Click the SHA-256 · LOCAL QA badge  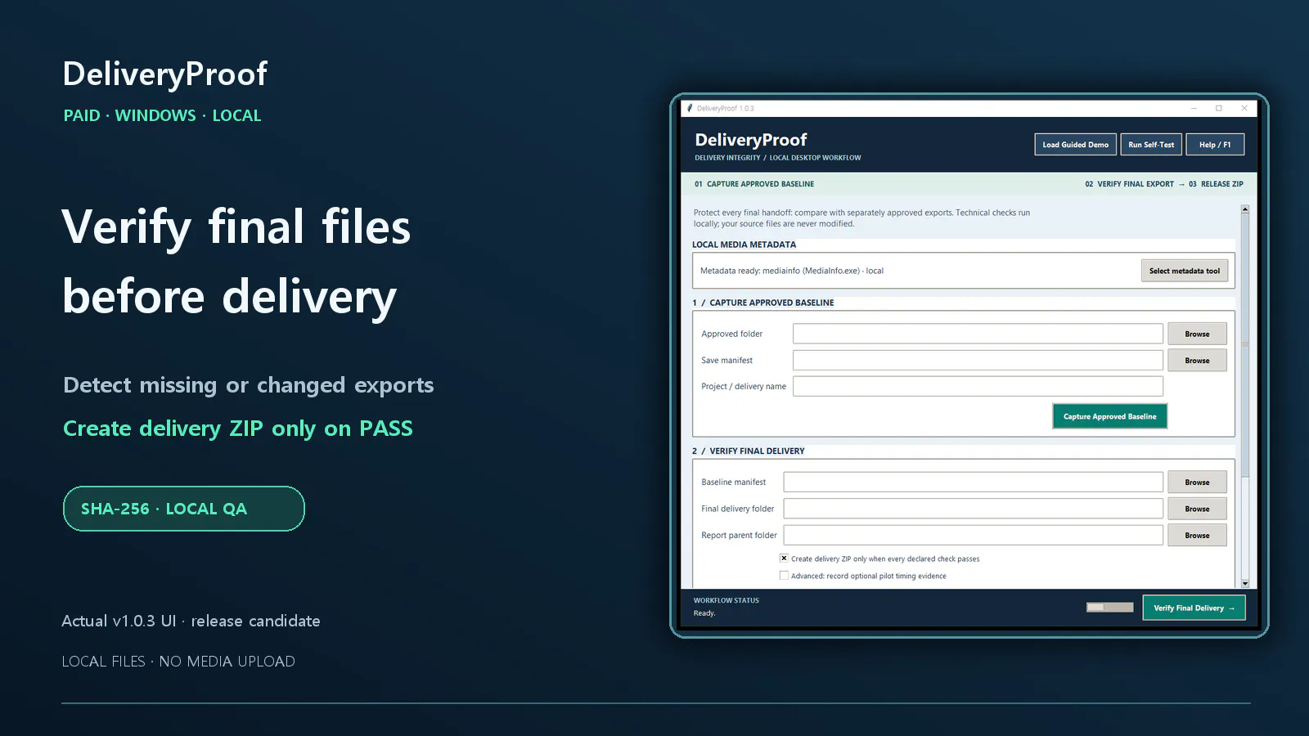coord(184,509)
